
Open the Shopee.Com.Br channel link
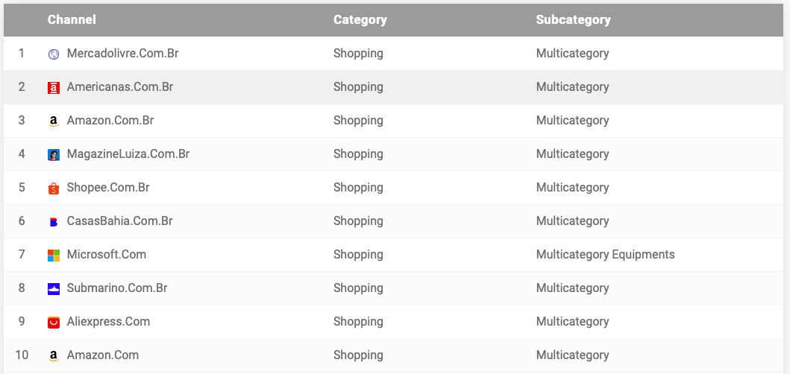click(x=108, y=188)
